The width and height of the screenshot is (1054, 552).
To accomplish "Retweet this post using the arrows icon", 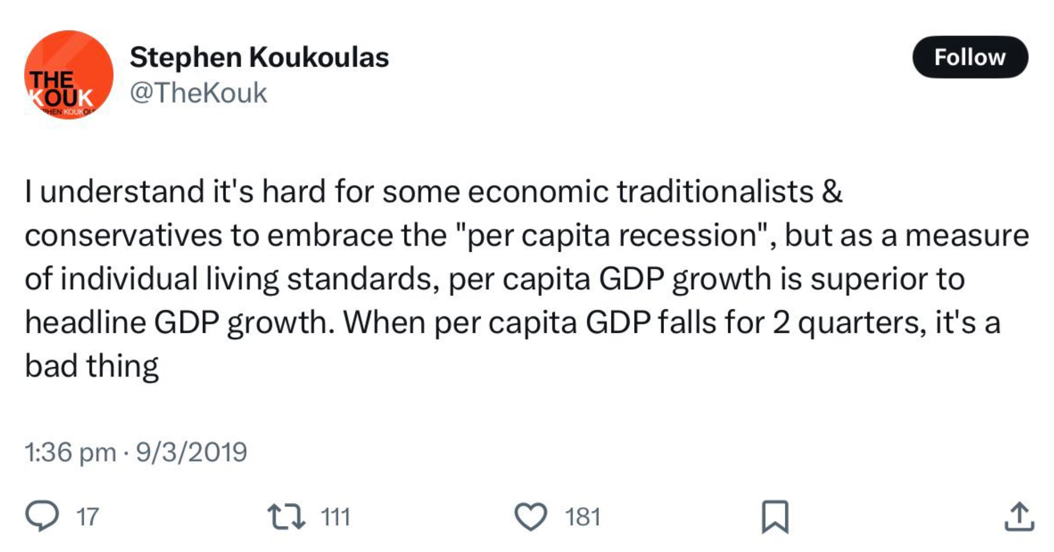I will [x=286, y=516].
